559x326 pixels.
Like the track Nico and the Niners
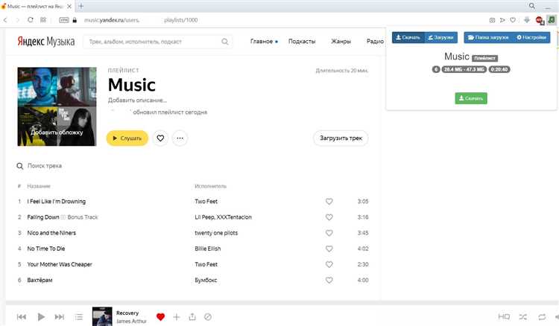(x=329, y=233)
